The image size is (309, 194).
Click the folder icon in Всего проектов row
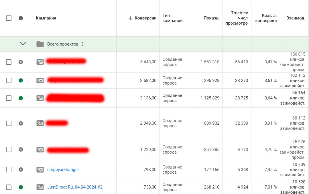(40, 44)
